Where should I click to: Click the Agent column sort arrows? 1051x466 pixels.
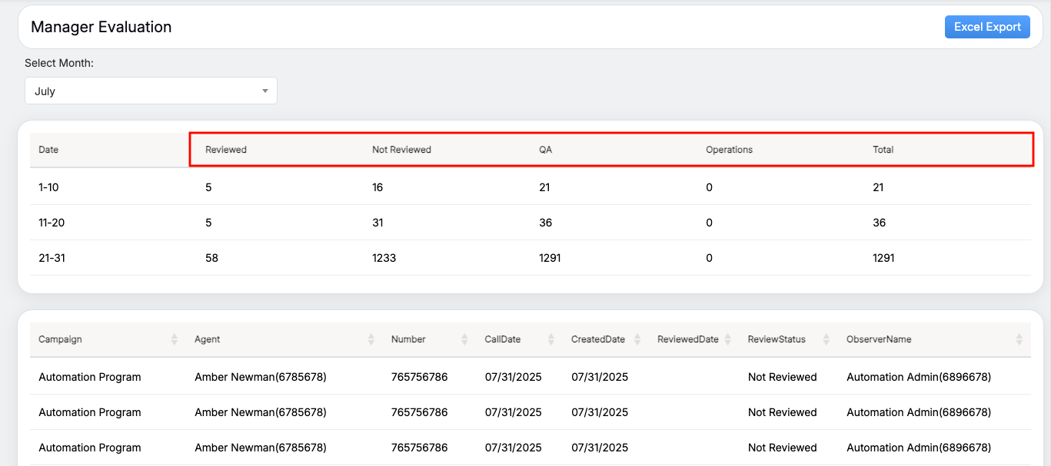(x=371, y=339)
